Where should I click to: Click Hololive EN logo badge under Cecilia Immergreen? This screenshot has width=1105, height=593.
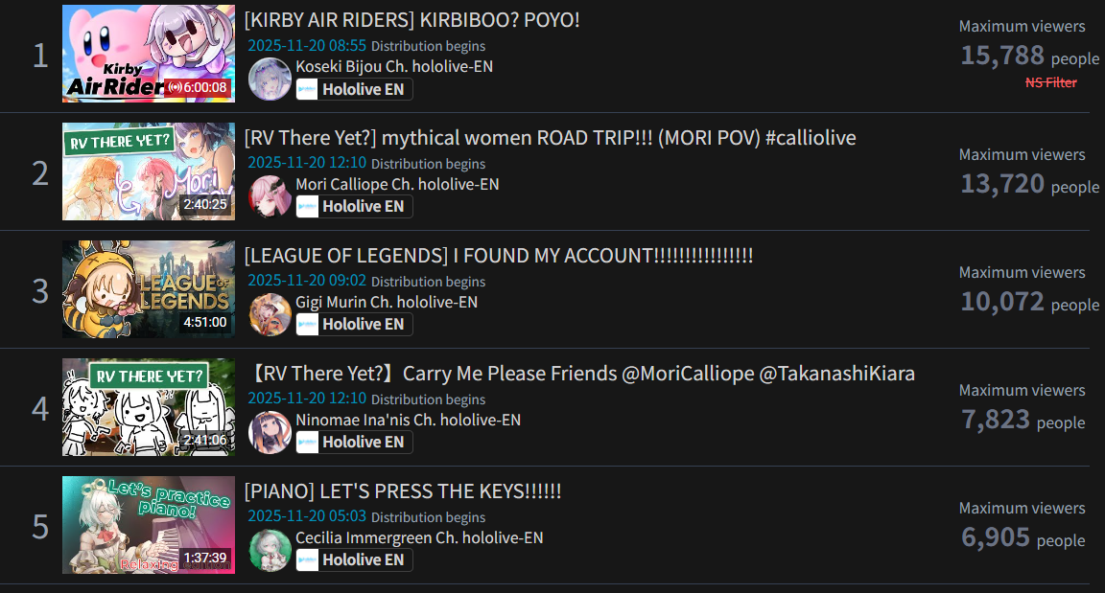(355, 559)
